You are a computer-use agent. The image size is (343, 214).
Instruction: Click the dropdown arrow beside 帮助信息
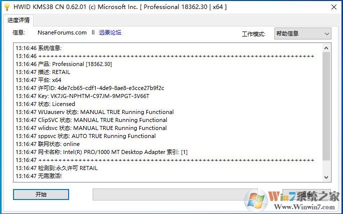(x=326, y=33)
